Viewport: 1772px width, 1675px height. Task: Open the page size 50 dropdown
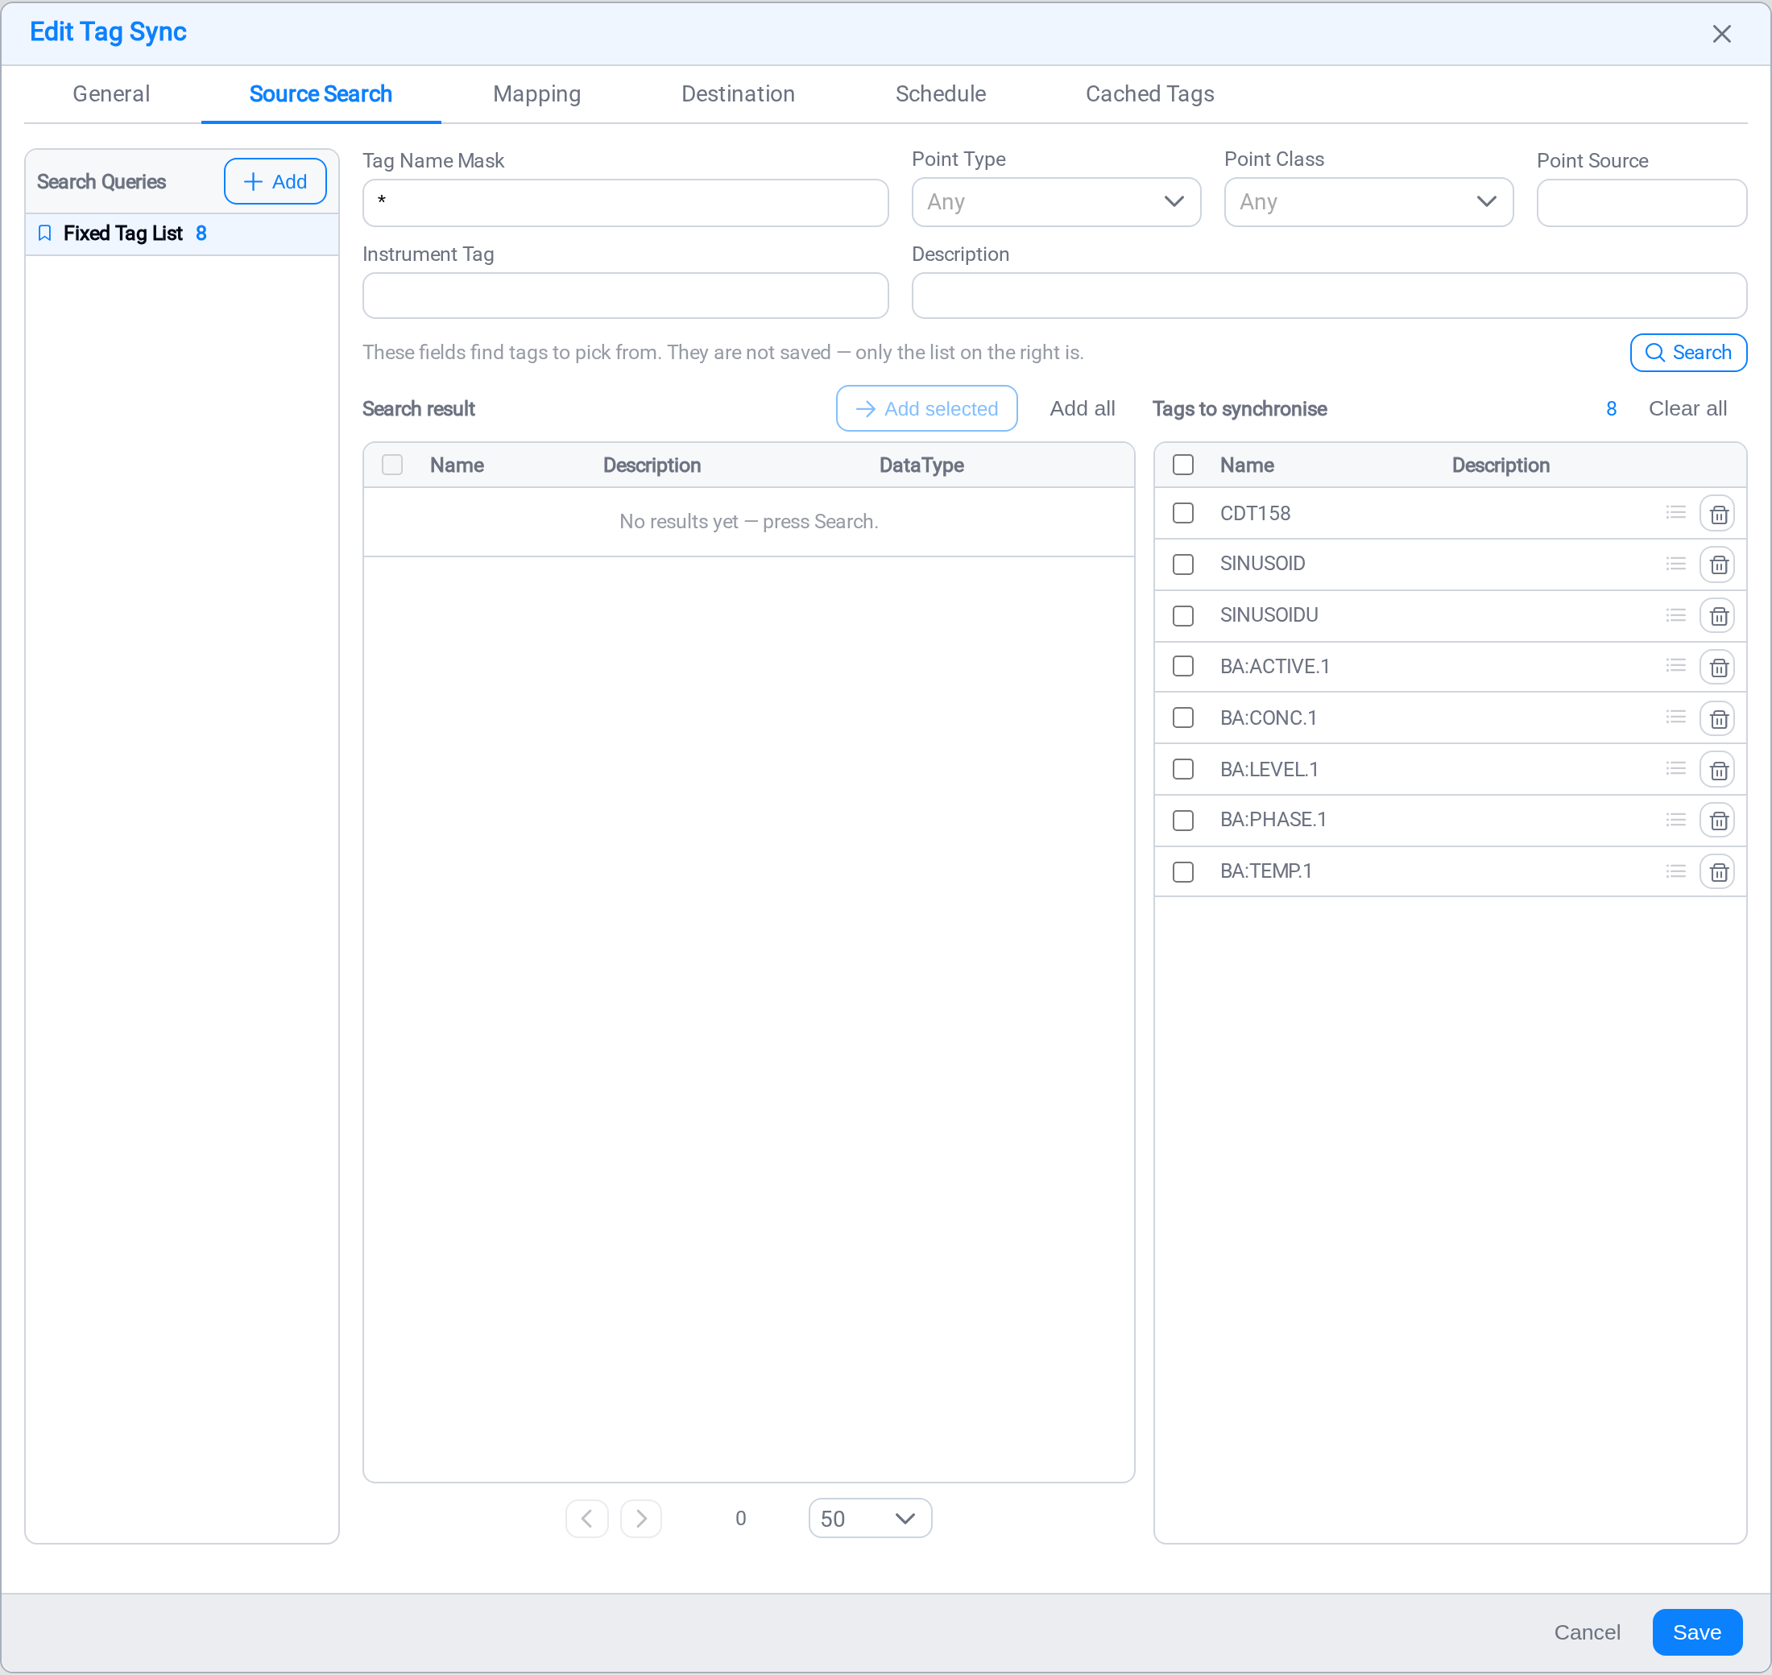coord(870,1518)
